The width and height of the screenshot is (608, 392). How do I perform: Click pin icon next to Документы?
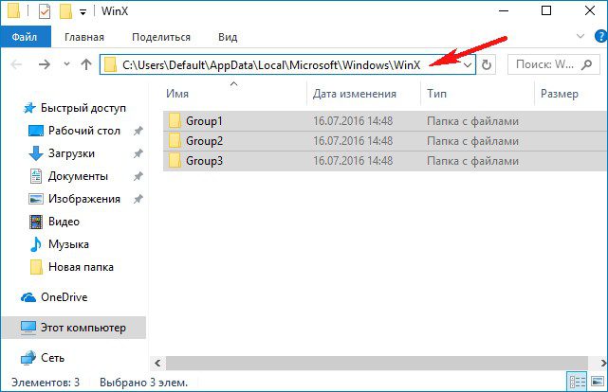(138, 177)
